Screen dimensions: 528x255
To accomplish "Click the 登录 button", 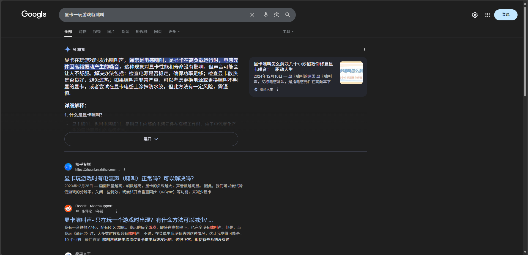I will [x=506, y=15].
